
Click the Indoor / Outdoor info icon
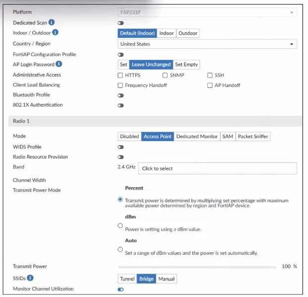(55, 32)
